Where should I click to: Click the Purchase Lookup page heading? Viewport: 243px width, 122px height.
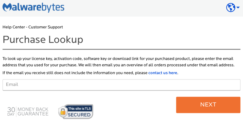(x=43, y=40)
